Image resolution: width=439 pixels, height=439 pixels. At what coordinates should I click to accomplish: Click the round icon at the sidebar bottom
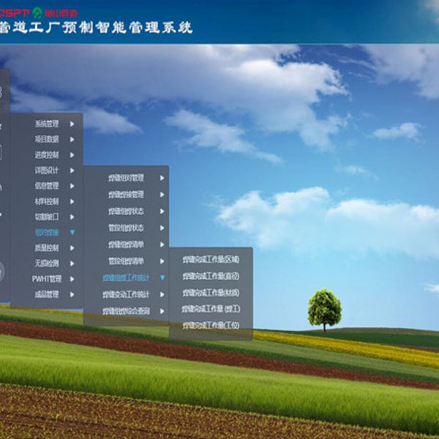tap(1, 271)
